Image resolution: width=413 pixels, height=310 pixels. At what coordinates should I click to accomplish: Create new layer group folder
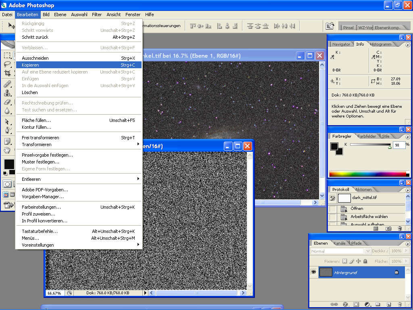pos(378,304)
